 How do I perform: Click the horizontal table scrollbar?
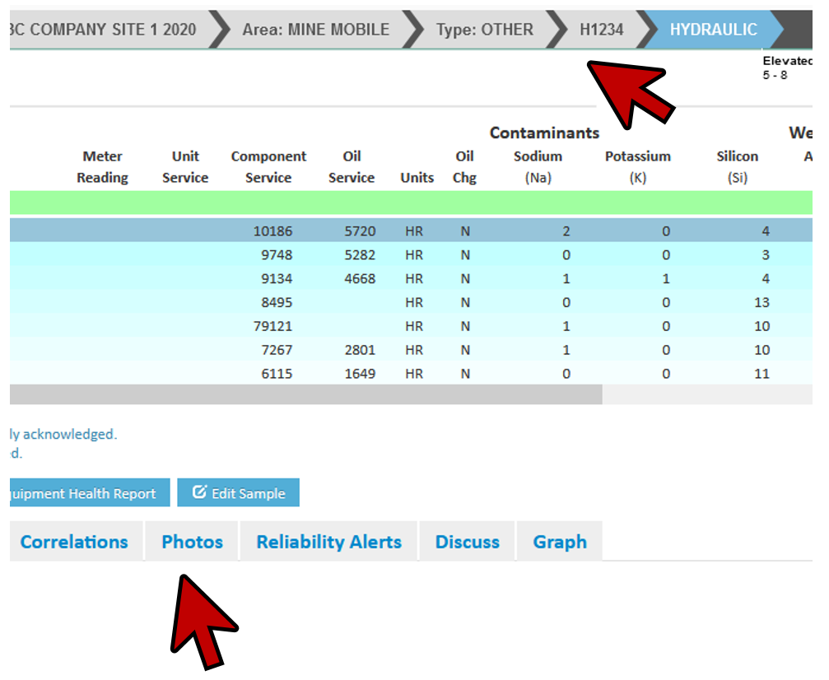pyautogui.click(x=305, y=394)
